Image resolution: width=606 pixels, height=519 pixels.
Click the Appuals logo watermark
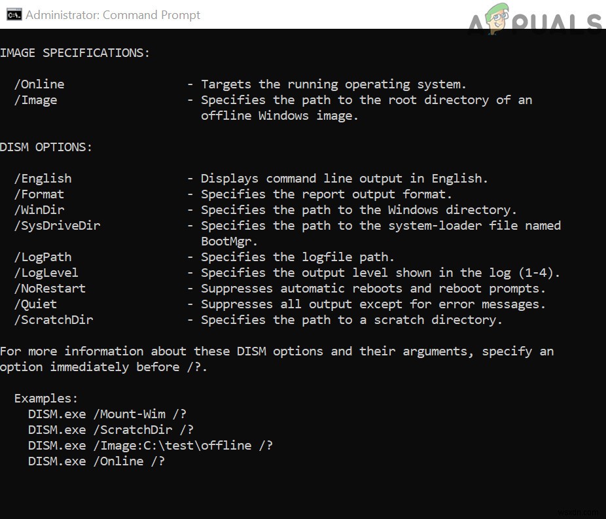535,20
